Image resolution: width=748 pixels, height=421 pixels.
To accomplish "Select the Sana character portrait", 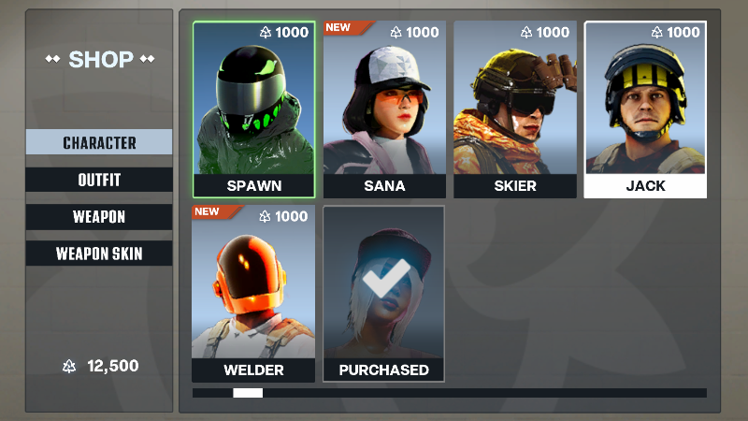I will coord(384,97).
